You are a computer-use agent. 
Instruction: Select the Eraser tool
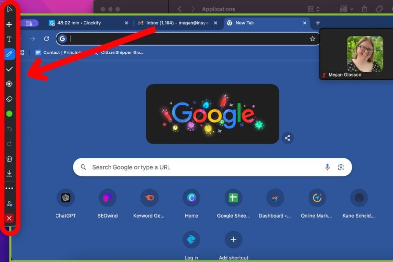(x=9, y=99)
